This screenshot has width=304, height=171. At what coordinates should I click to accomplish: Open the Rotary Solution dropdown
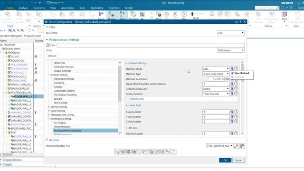[x=216, y=94]
